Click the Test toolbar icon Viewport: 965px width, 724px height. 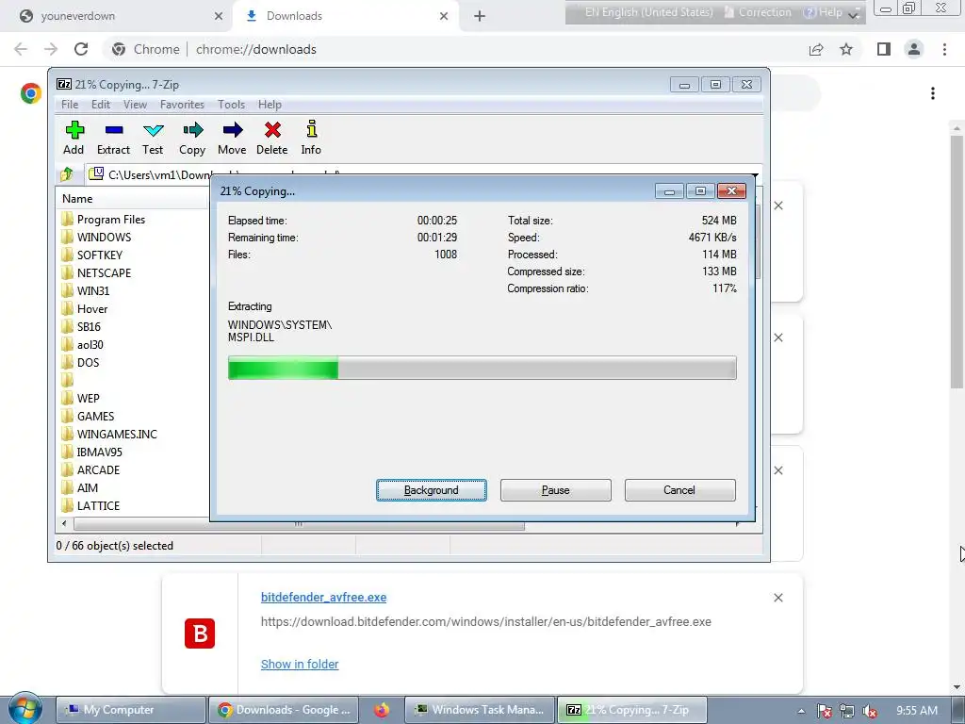coord(153,138)
